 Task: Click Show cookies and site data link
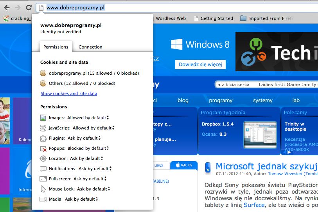(x=69, y=93)
